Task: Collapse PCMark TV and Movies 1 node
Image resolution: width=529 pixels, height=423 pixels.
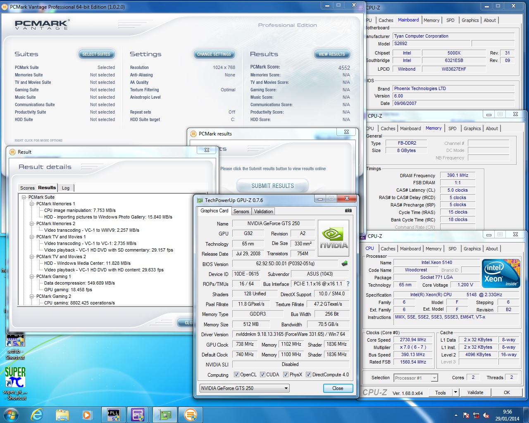Action: tap(32, 237)
